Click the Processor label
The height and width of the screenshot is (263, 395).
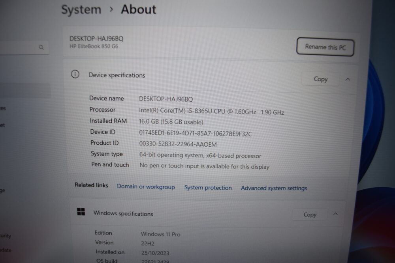(x=102, y=110)
